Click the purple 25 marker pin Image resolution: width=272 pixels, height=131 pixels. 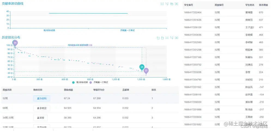tap(146, 71)
